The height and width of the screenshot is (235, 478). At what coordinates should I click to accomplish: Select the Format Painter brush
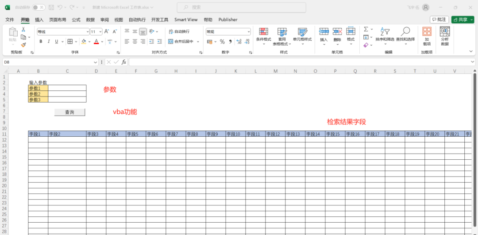click(x=23, y=45)
